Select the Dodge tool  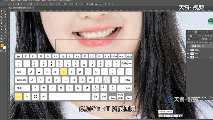(x=5, y=29)
